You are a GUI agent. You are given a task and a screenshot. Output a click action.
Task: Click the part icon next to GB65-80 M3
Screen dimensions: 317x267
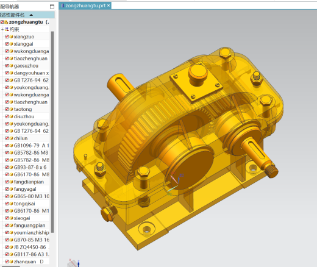(x=11, y=196)
